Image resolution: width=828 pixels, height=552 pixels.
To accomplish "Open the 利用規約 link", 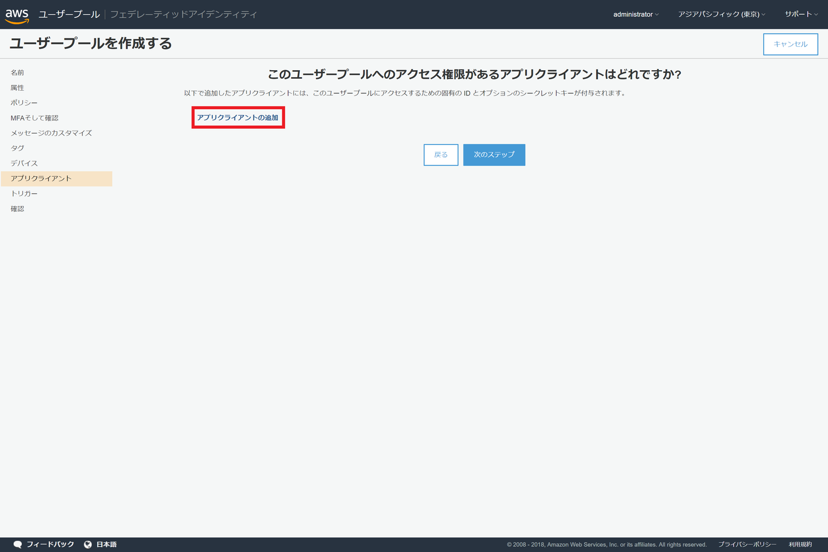I will point(800,545).
